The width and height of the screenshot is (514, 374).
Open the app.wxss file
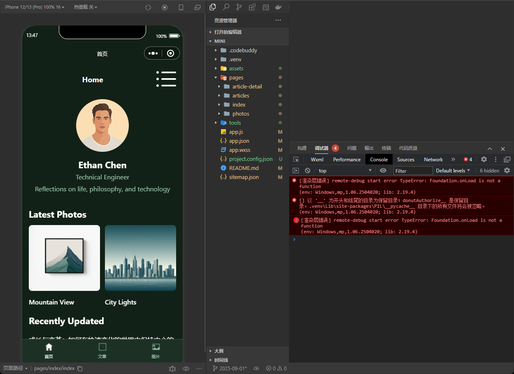point(247,150)
